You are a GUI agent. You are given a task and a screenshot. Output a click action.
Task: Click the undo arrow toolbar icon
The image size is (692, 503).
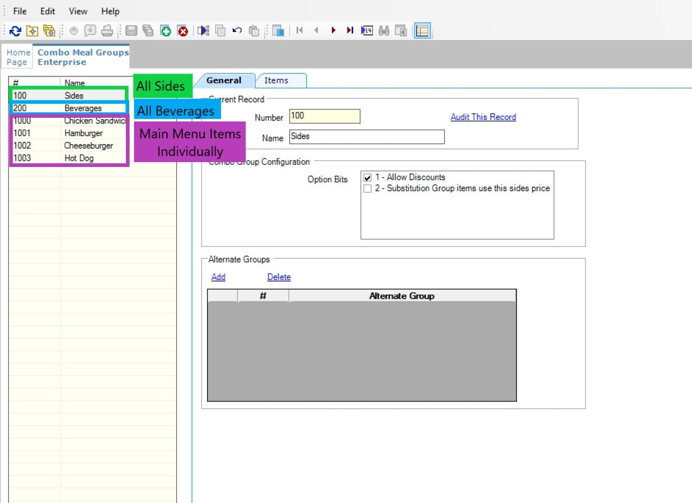pyautogui.click(x=237, y=31)
